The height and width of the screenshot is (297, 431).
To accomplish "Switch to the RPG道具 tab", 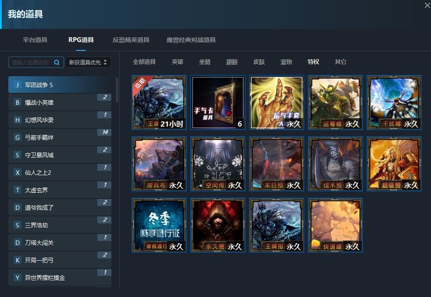I will (81, 40).
